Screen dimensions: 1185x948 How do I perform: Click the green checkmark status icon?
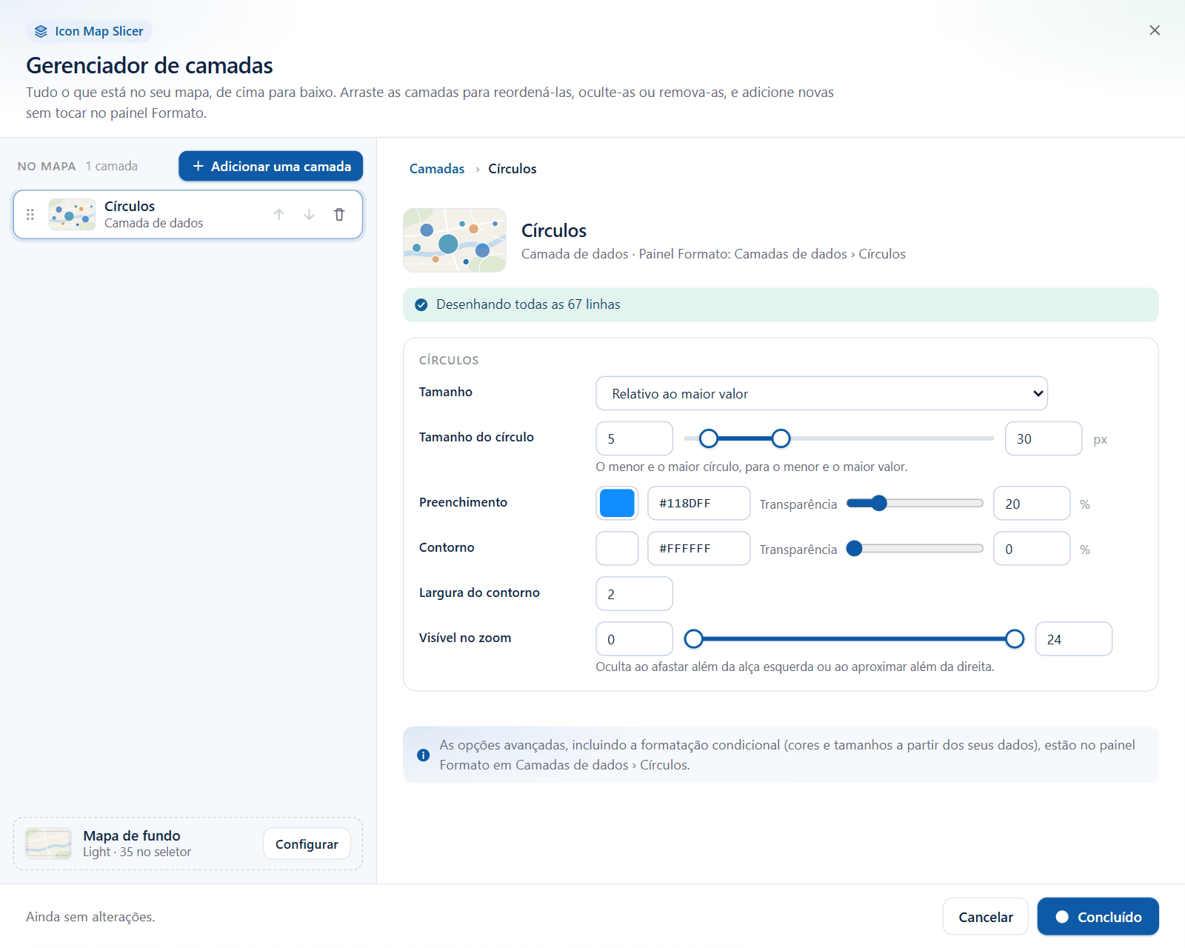(421, 305)
